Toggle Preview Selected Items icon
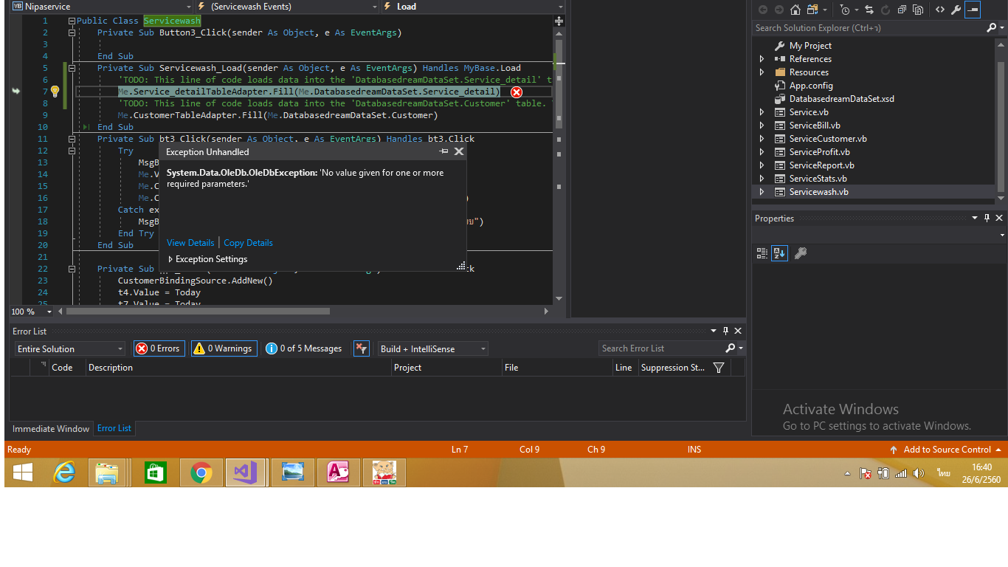The height and width of the screenshot is (567, 1008). coord(973,10)
